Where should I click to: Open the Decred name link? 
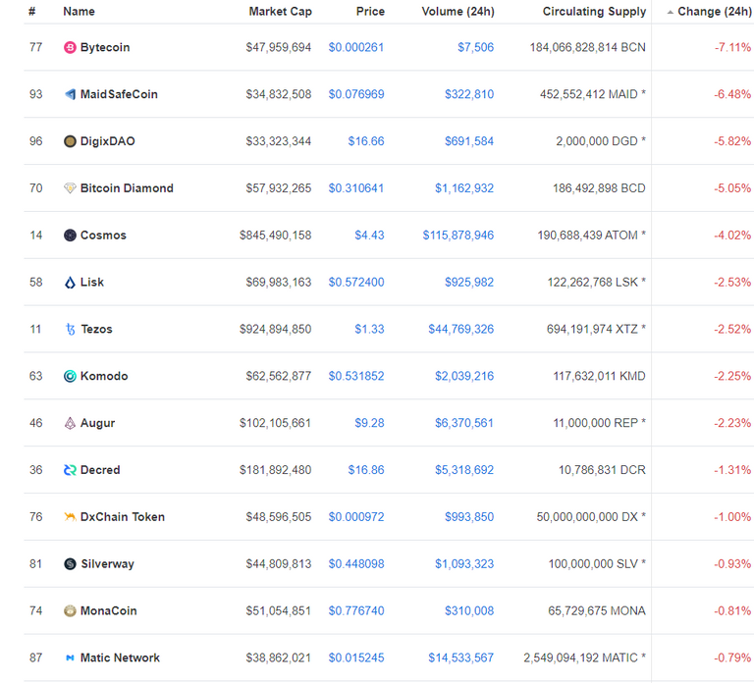(x=100, y=470)
